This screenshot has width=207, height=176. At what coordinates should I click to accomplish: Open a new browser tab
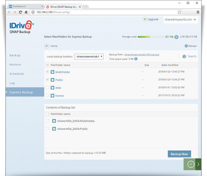[86, 6]
